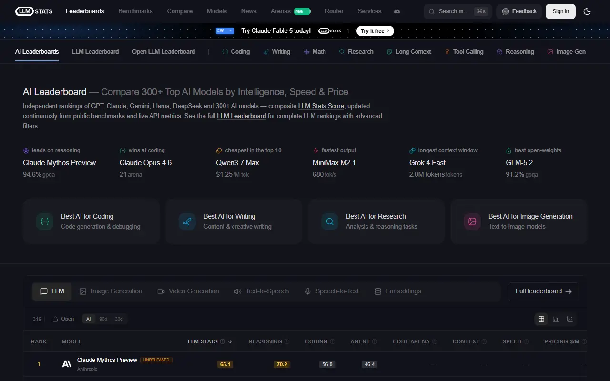Open the Image Gen category leaderboard
The image size is (610, 381).
[567, 51]
